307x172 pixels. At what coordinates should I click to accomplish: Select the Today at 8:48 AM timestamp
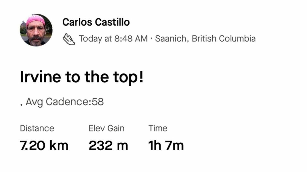coord(113,39)
